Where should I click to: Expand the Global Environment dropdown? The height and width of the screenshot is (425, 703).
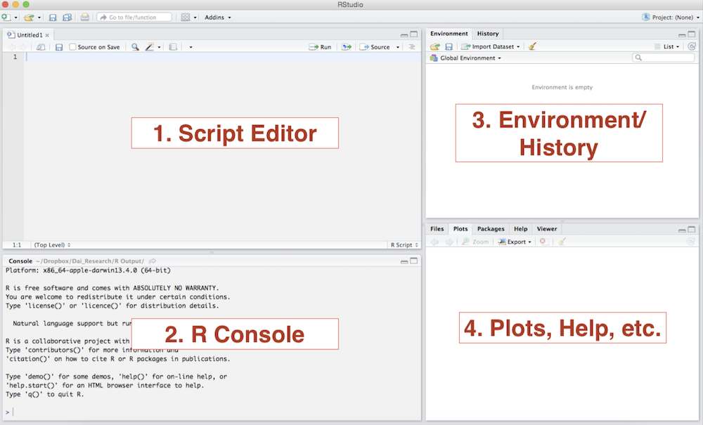coord(466,58)
